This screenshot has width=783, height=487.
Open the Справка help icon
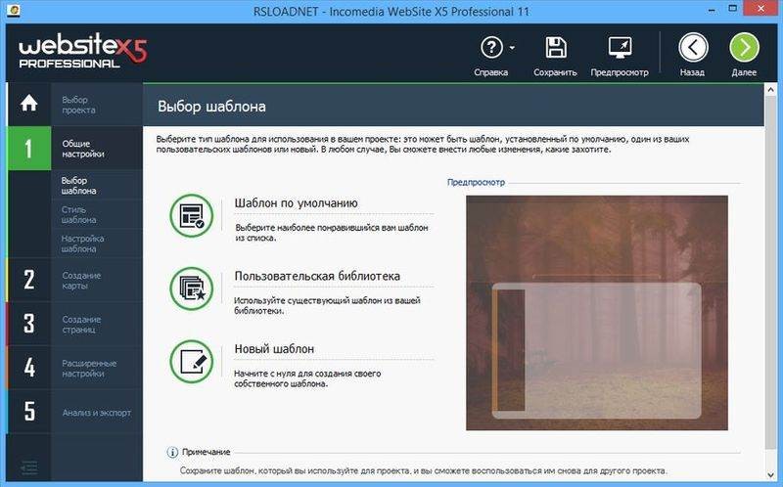click(489, 48)
